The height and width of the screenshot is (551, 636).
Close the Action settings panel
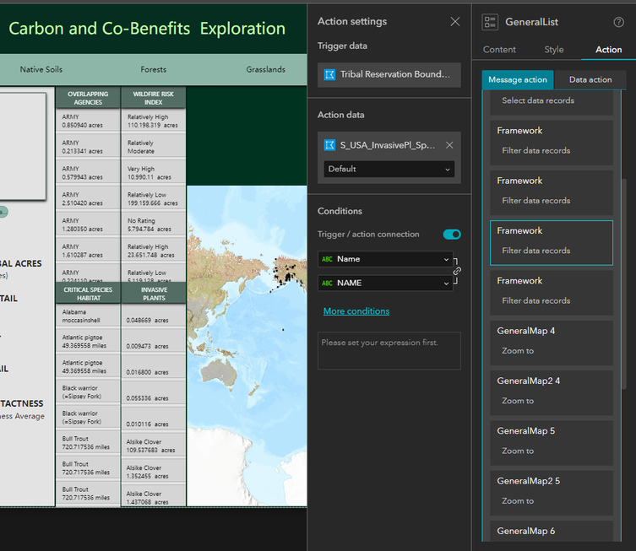click(455, 22)
